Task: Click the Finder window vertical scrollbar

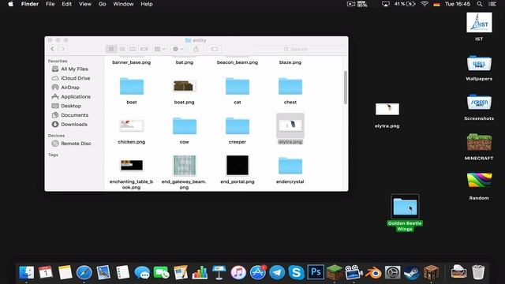Action: tap(346, 88)
